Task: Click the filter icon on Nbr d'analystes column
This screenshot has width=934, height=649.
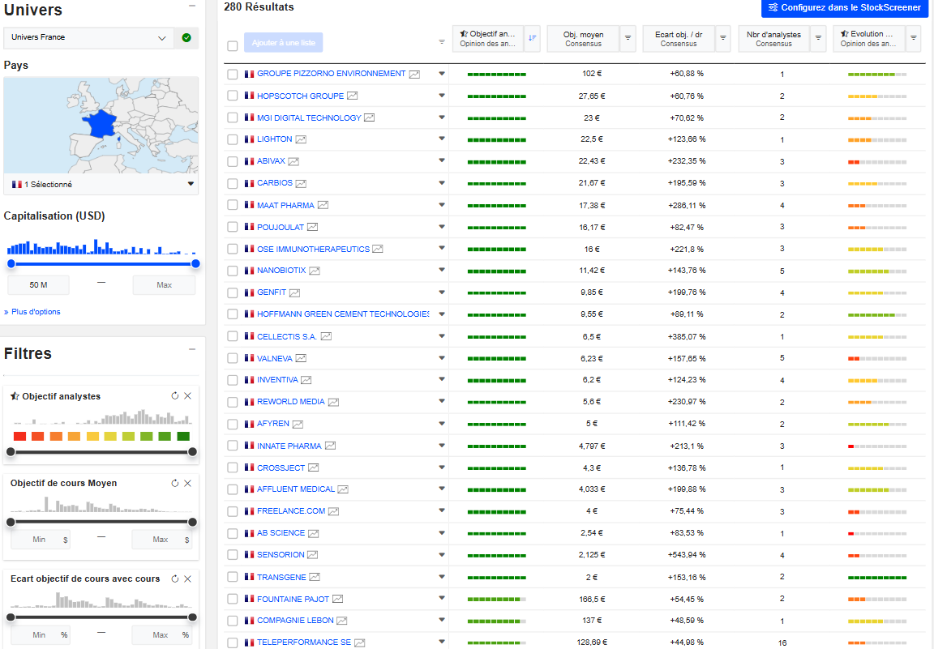Action: [819, 38]
